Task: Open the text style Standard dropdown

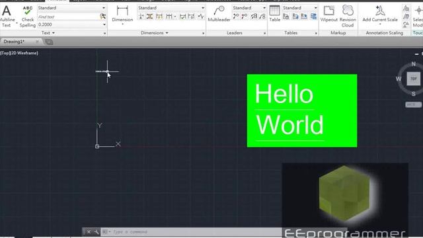Action: (104, 8)
